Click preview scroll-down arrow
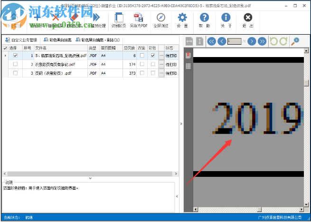The height and width of the screenshot is (222, 311). pyautogui.click(x=307, y=204)
